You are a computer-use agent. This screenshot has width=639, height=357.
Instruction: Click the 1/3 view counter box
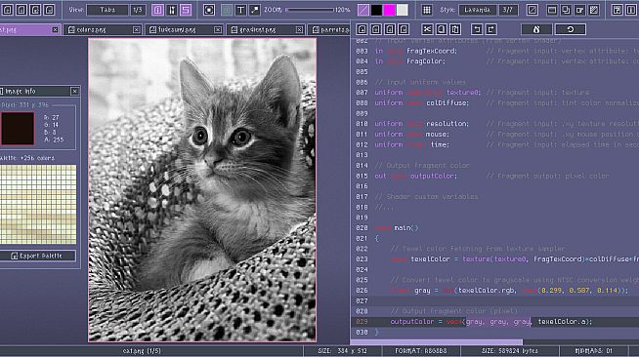pyautogui.click(x=138, y=10)
